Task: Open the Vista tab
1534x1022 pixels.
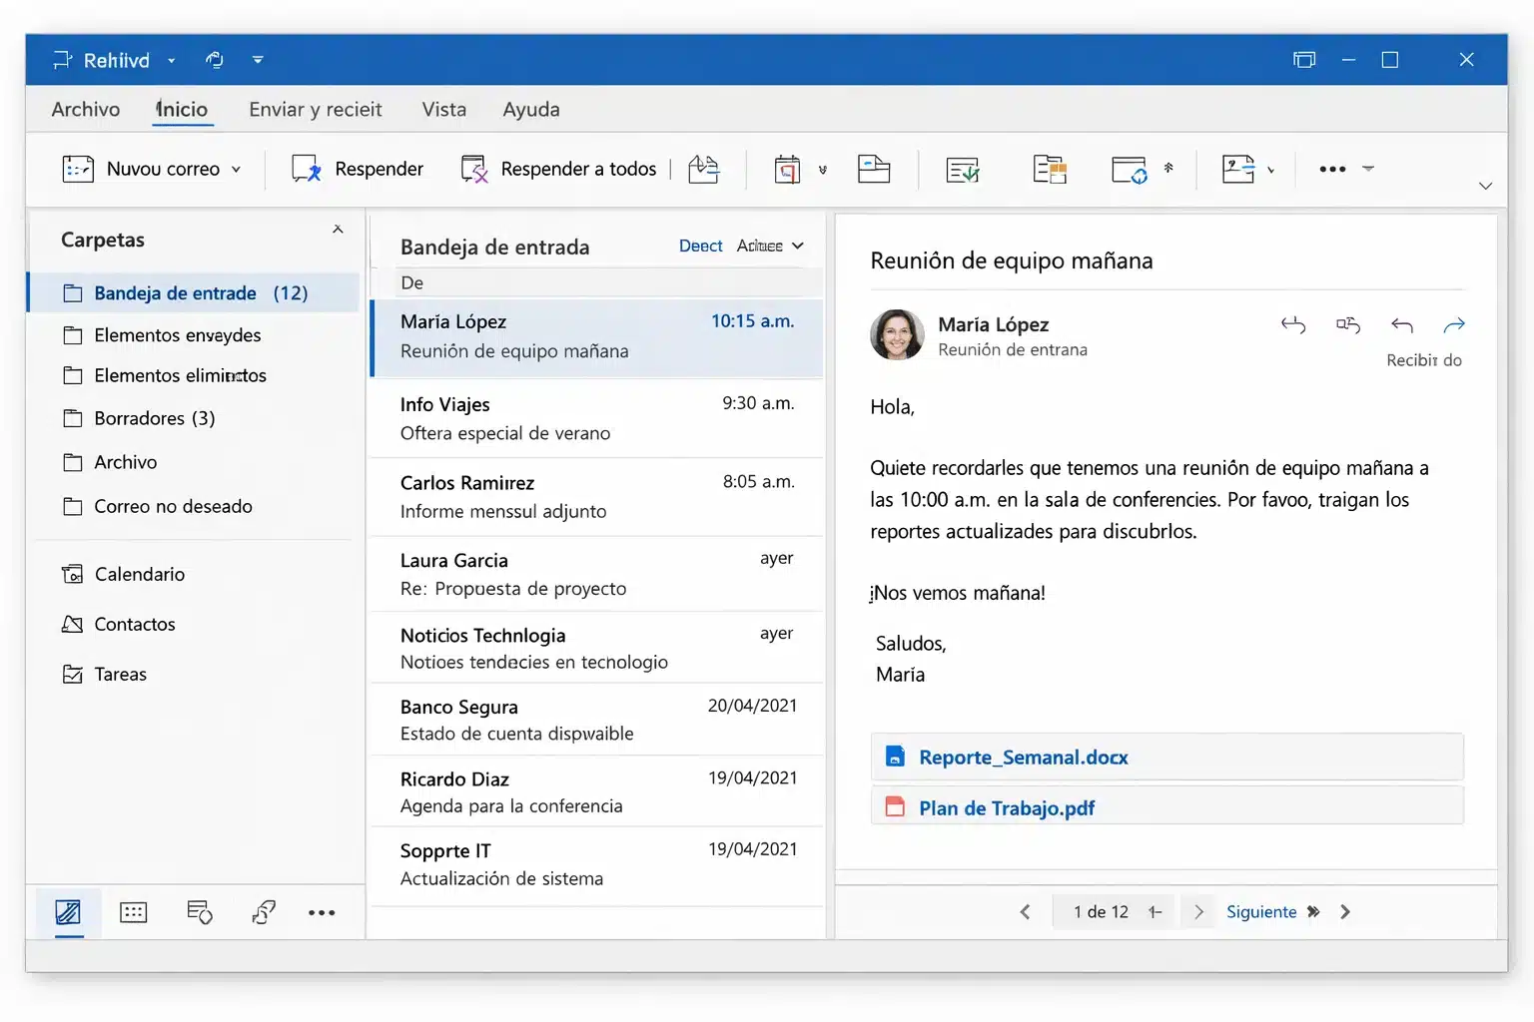Action: (443, 109)
